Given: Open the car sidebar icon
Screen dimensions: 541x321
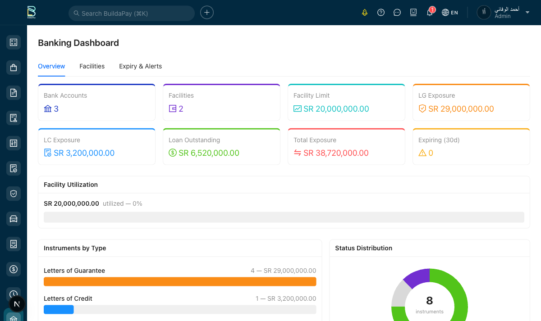Looking at the screenshot, I should click(x=14, y=219).
